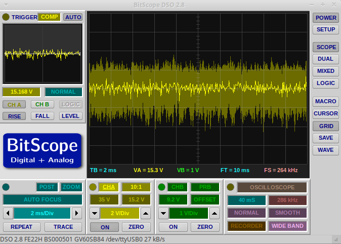
Task: Click the channel B green indicator light
Action: coord(161,187)
